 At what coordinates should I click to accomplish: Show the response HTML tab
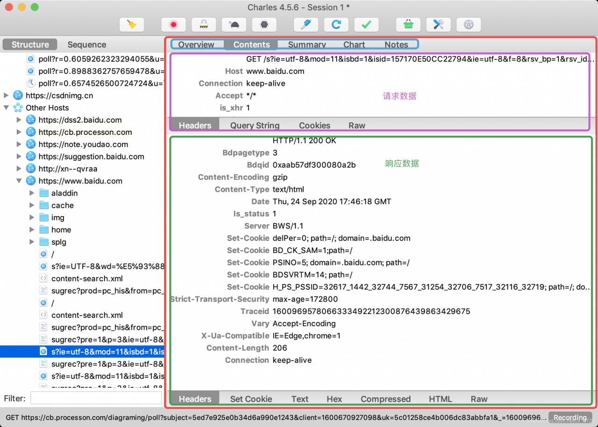coord(440,399)
